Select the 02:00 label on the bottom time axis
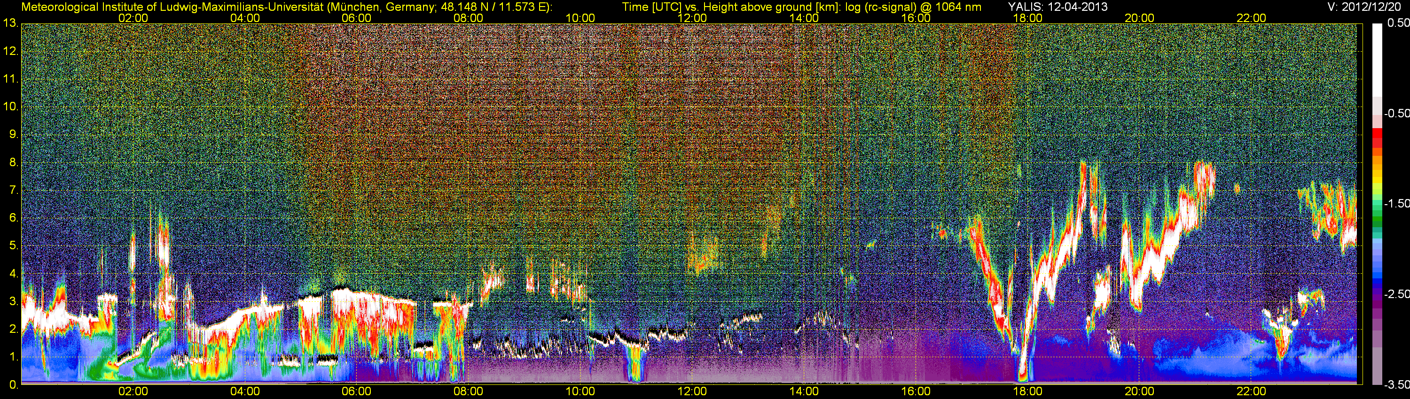This screenshot has height=399, width=1410. point(133,391)
